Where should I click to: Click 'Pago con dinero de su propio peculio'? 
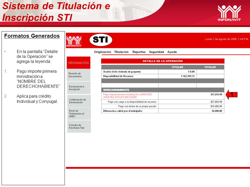click(x=137, y=106)
